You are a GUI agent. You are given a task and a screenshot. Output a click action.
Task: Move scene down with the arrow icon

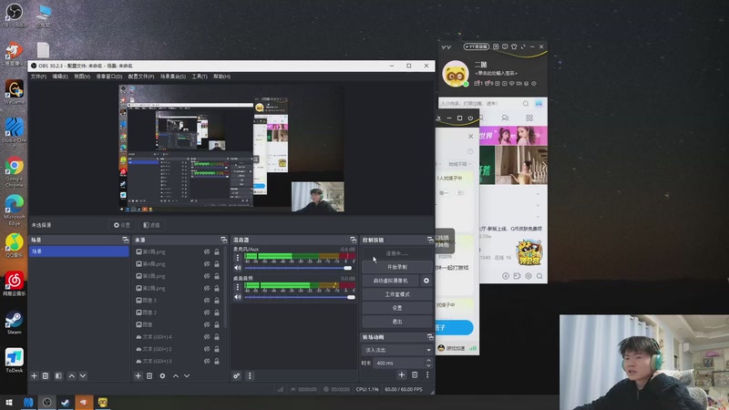[83, 375]
